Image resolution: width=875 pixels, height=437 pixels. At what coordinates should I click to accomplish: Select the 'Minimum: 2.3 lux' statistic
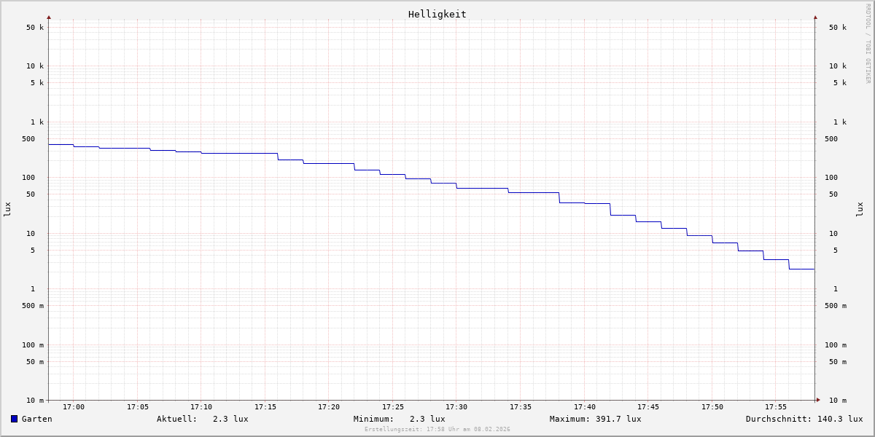[400, 419]
